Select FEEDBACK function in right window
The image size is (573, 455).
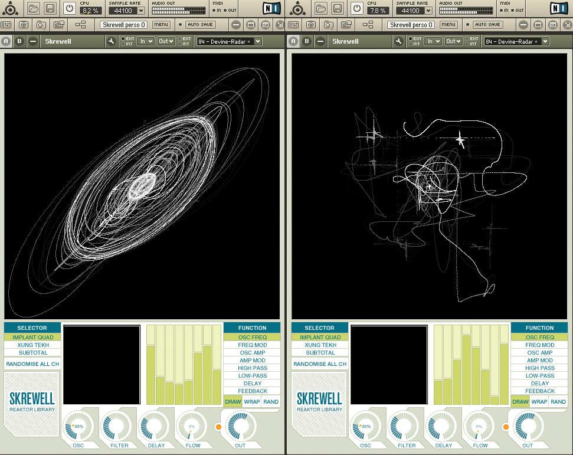point(539,391)
